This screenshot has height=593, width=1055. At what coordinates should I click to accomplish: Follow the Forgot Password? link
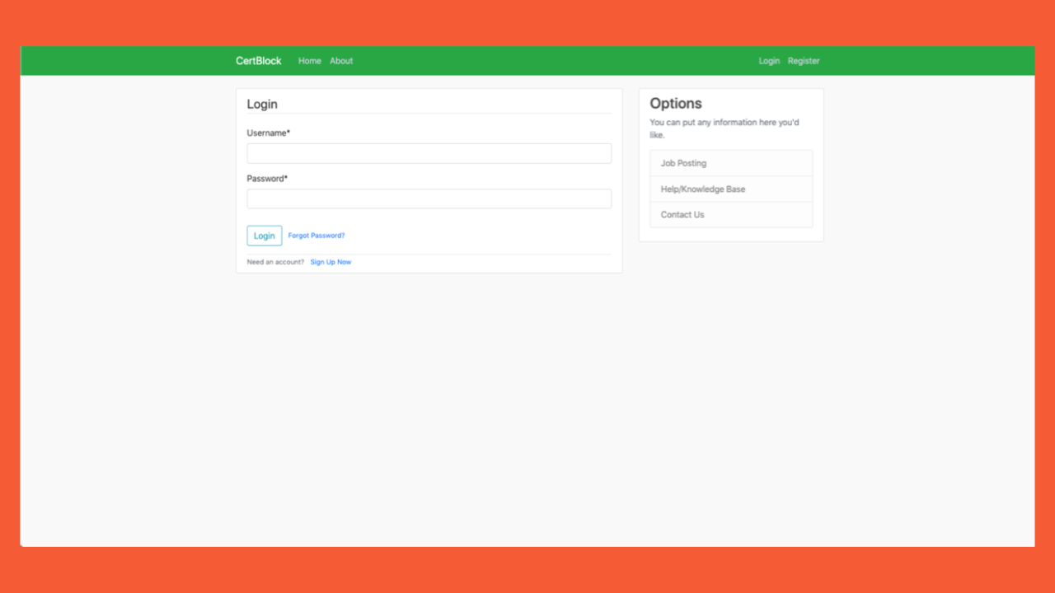316,236
